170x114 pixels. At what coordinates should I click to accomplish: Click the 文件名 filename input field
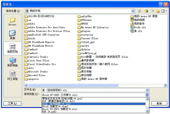pos(94,90)
